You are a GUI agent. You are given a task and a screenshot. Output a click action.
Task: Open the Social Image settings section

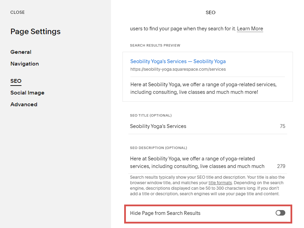click(x=27, y=92)
